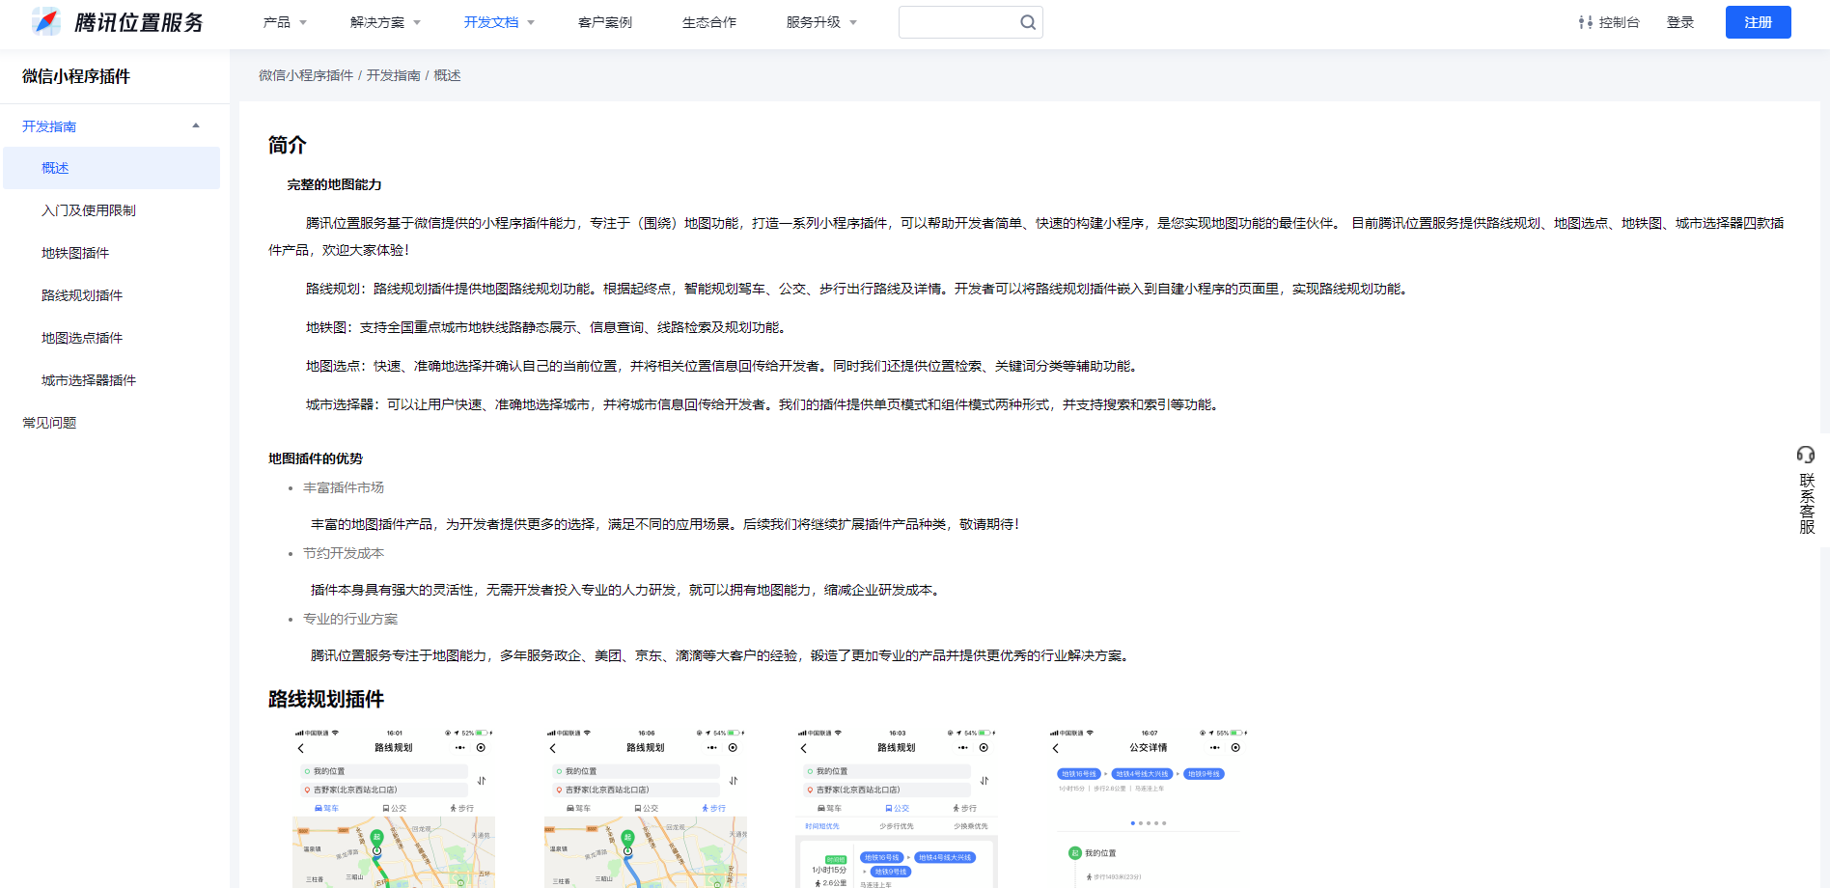Click the 专业的行业方案 bullet text
The width and height of the screenshot is (1830, 888).
(350, 619)
